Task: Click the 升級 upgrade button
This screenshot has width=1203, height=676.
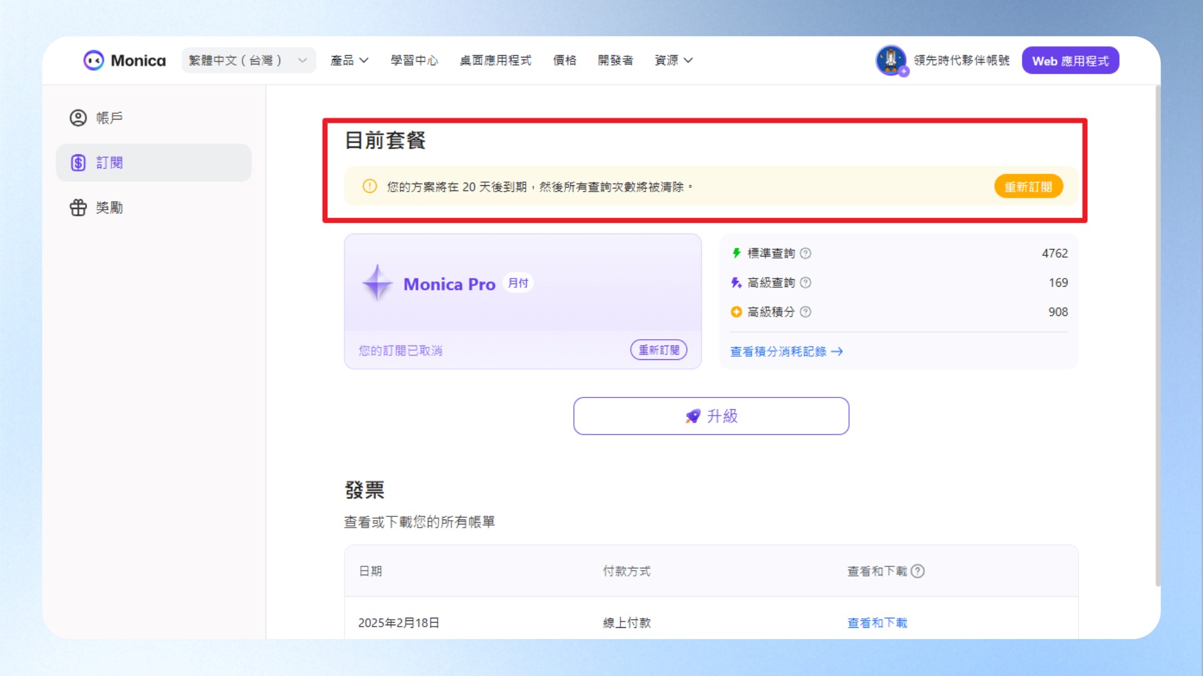Action: click(711, 416)
